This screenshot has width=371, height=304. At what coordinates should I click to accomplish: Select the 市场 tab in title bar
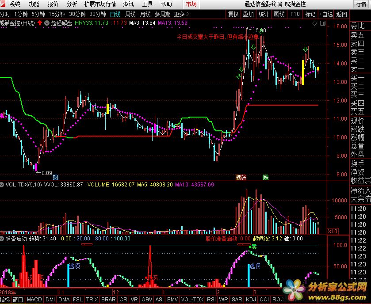pyautogui.click(x=191, y=4)
